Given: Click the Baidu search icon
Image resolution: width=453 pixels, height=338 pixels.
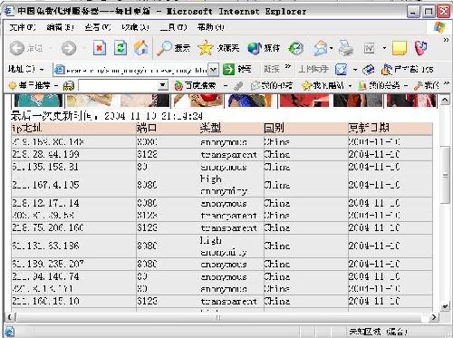Looking at the screenshot, I should 178,86.
